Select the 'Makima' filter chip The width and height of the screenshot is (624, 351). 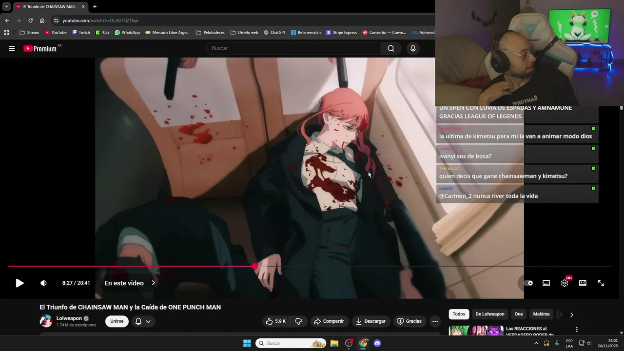pyautogui.click(x=541, y=314)
